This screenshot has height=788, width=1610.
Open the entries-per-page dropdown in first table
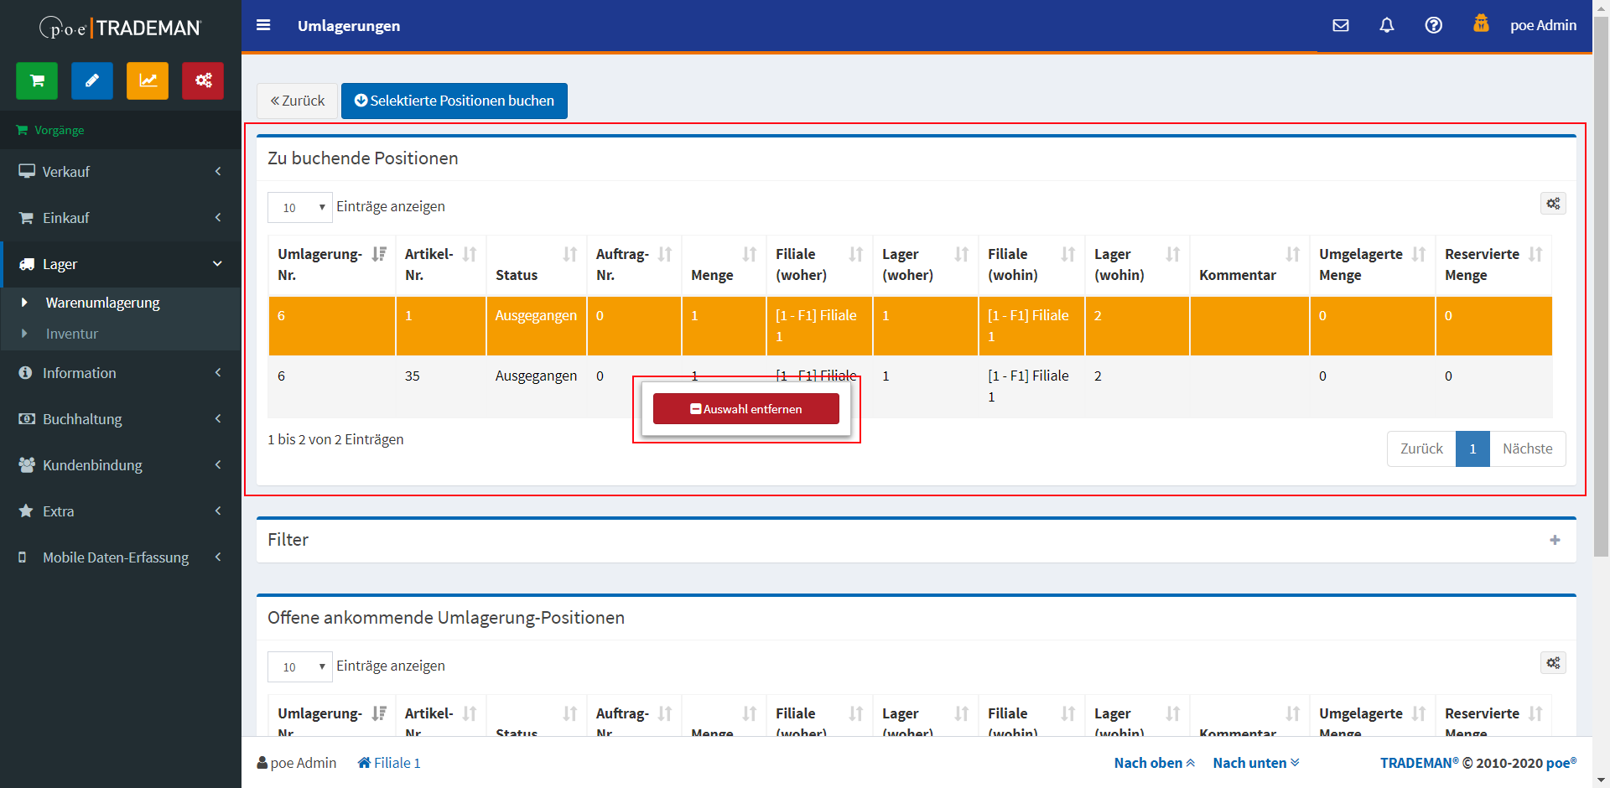click(300, 208)
